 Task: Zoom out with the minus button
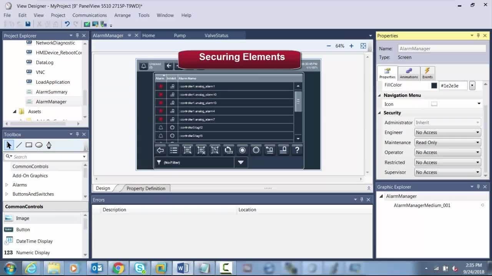329,46
